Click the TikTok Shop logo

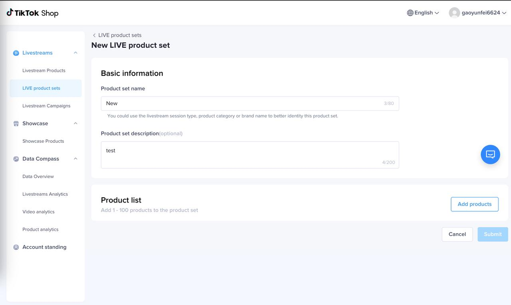point(32,13)
